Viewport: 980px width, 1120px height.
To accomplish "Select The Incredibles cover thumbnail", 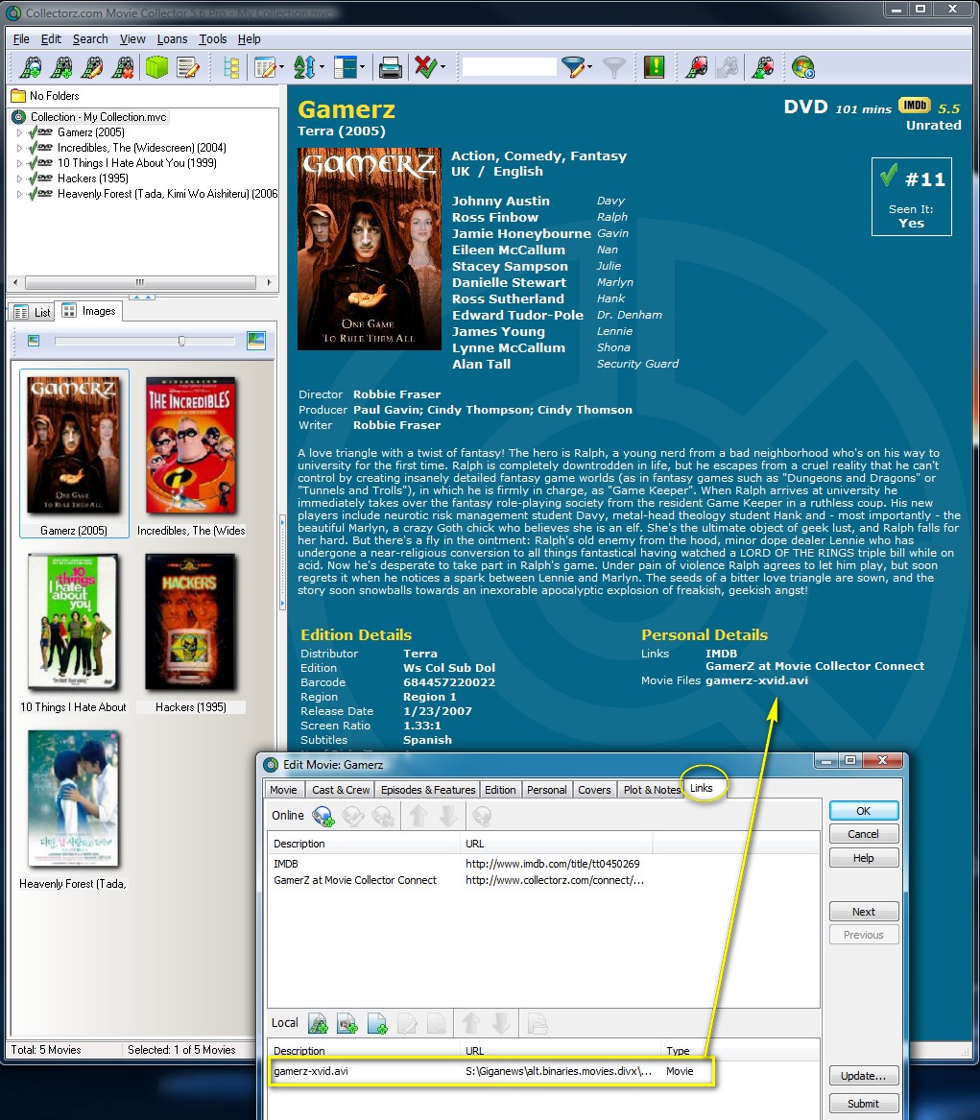I will [x=191, y=445].
